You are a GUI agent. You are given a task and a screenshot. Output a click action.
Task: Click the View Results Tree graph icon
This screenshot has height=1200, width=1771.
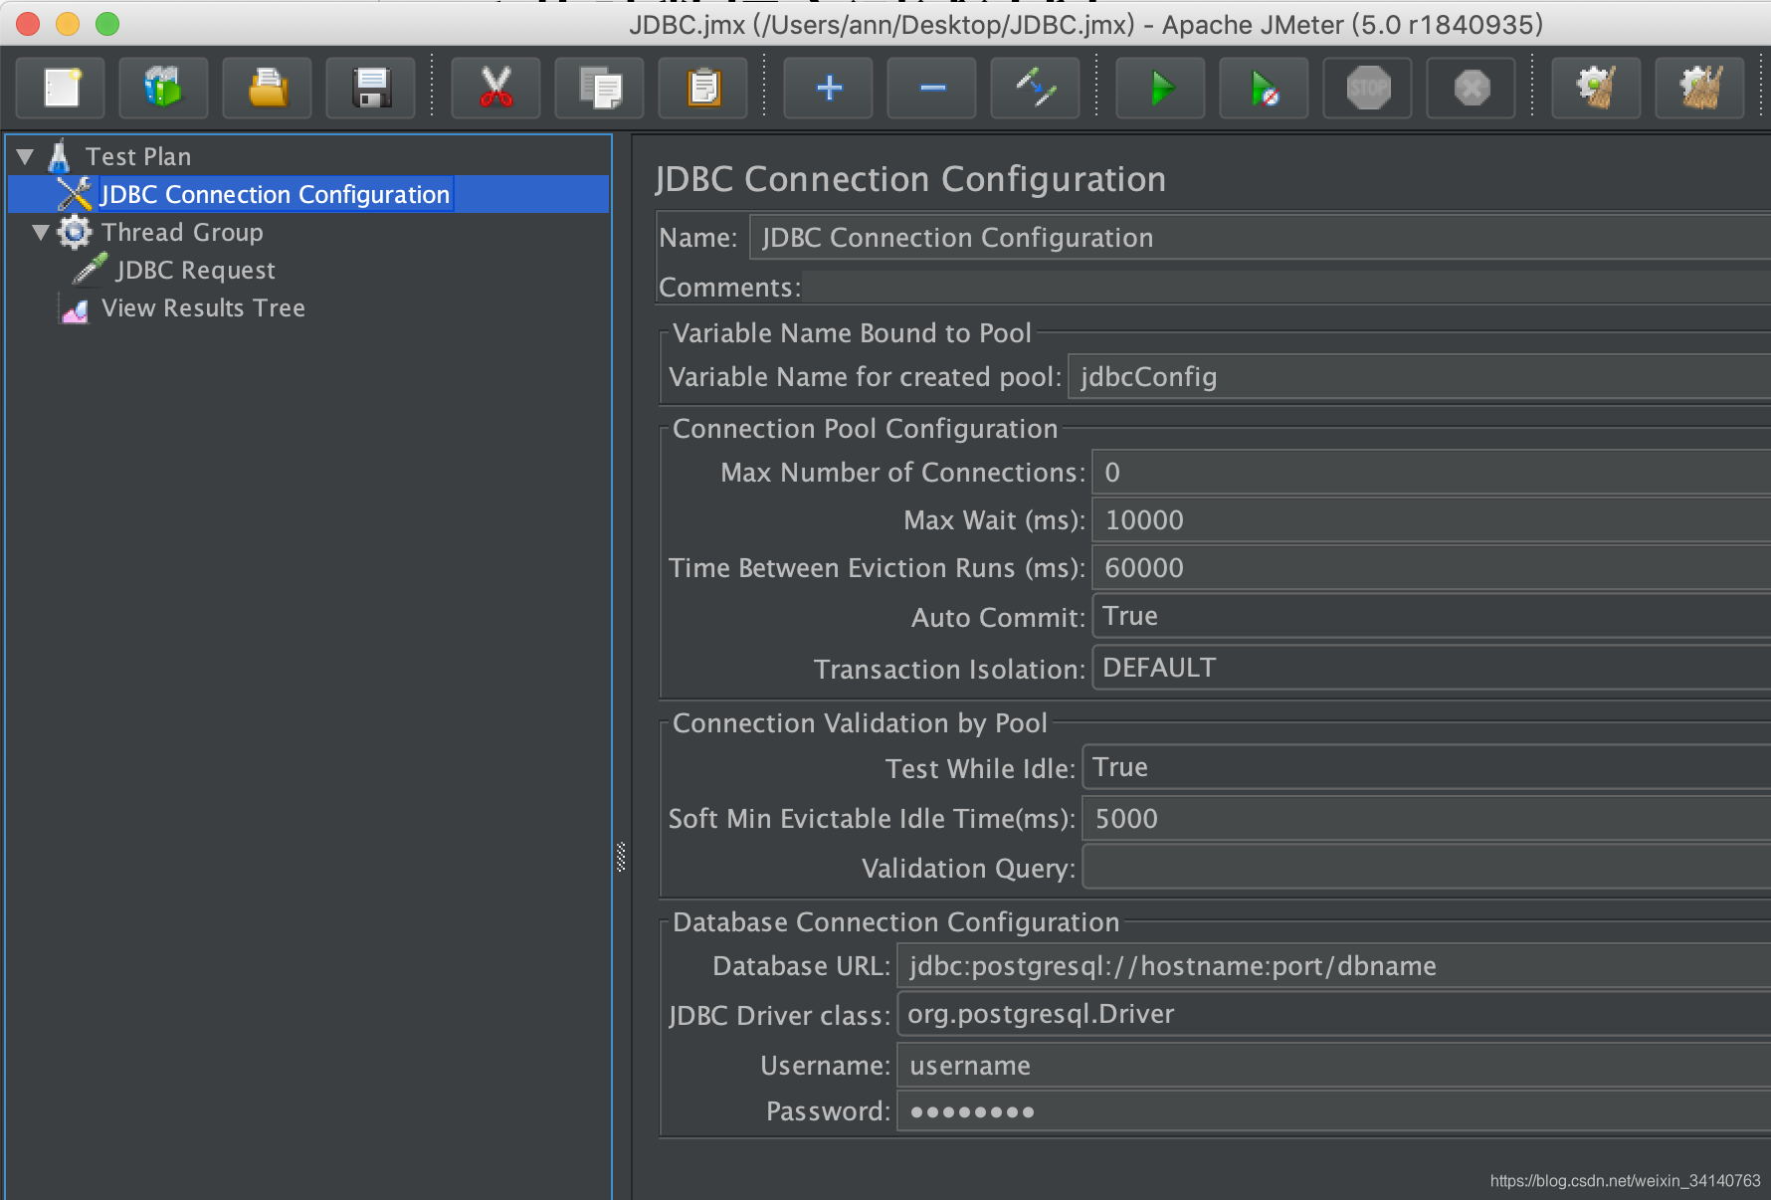tap(75, 309)
